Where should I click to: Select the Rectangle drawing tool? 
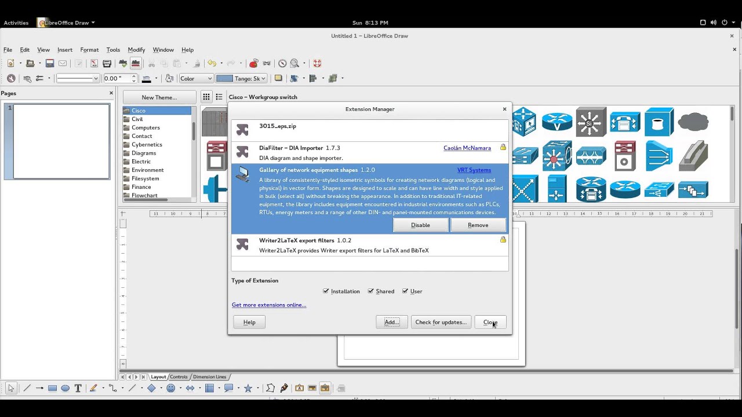(52, 388)
